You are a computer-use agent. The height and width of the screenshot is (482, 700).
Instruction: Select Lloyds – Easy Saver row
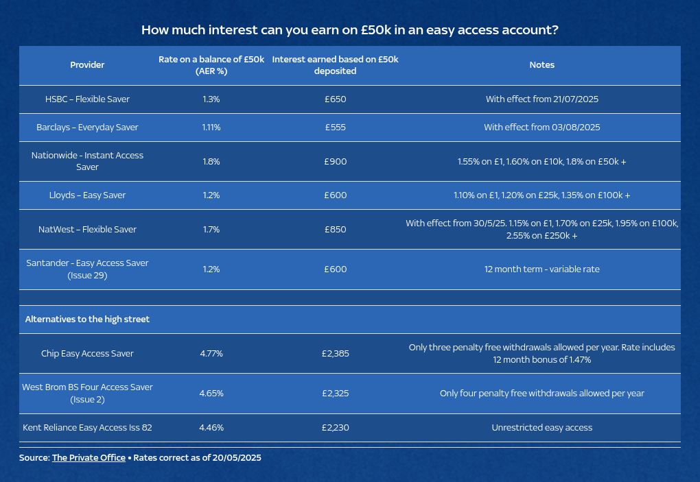pos(350,195)
